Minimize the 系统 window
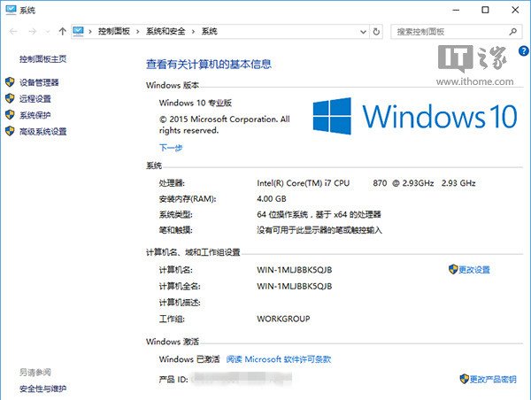Viewport: 531px width, 400px height. 456,10
